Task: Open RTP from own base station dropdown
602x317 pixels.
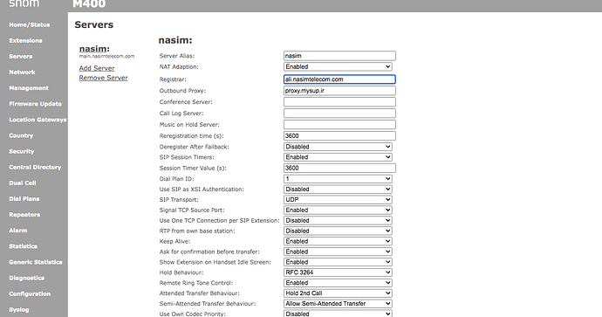Action: pos(338,231)
